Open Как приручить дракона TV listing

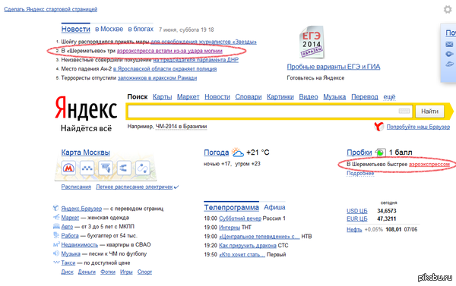[x=248, y=245]
